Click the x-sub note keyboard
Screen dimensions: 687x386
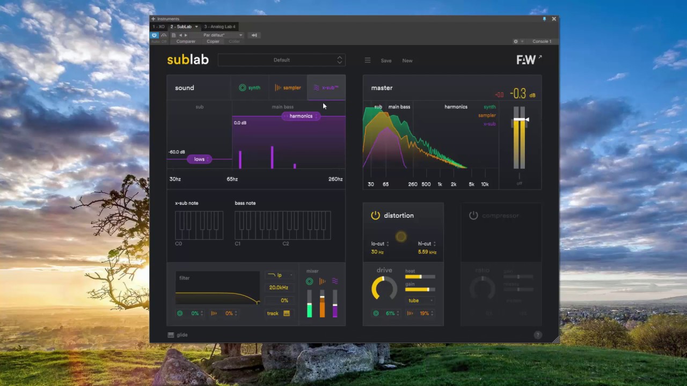[199, 225]
